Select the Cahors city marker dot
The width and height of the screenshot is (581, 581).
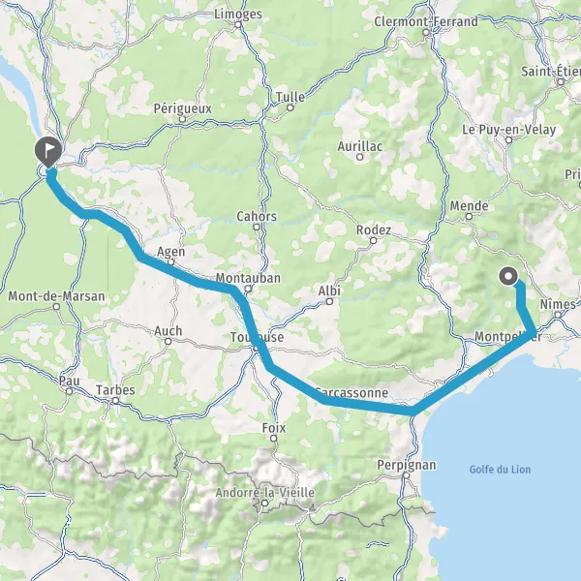(x=257, y=227)
